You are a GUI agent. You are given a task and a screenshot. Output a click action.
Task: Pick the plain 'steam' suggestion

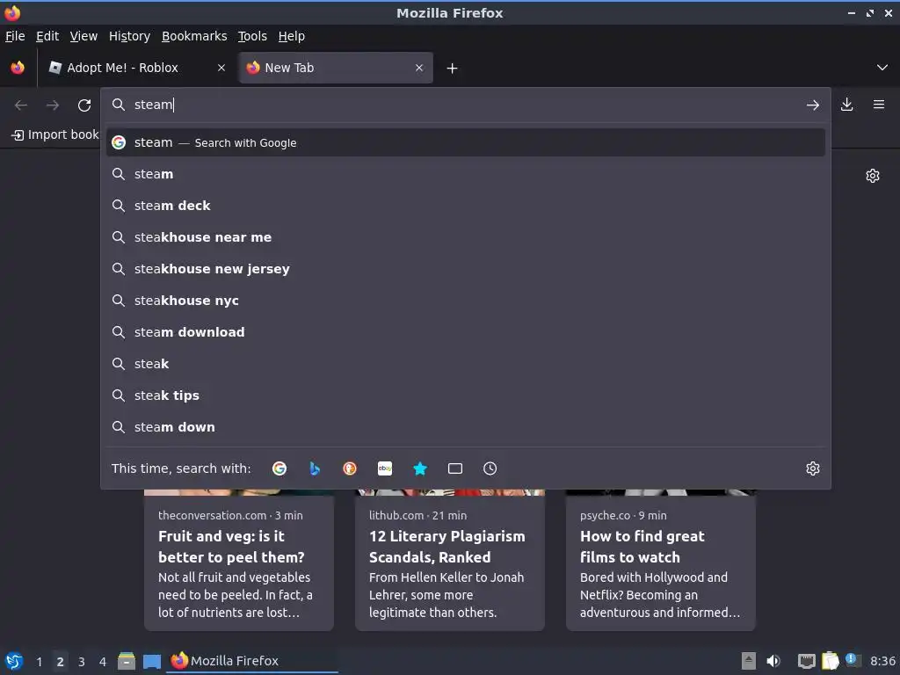[x=466, y=174]
